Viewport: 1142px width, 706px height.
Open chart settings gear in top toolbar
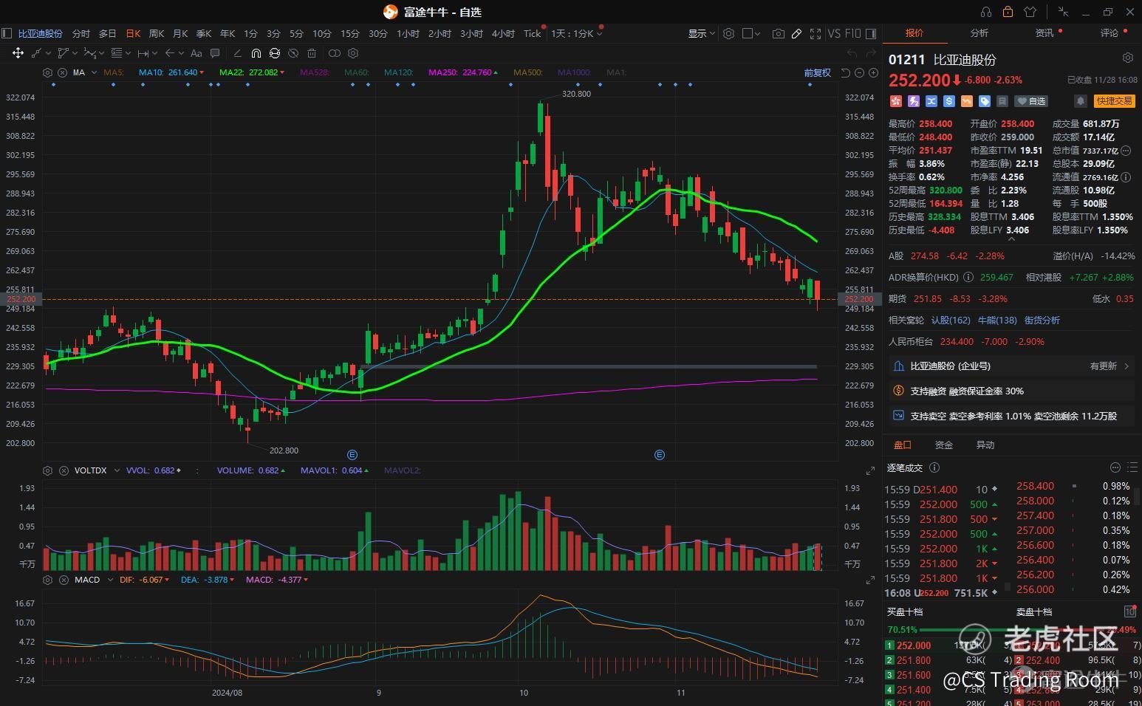click(729, 33)
